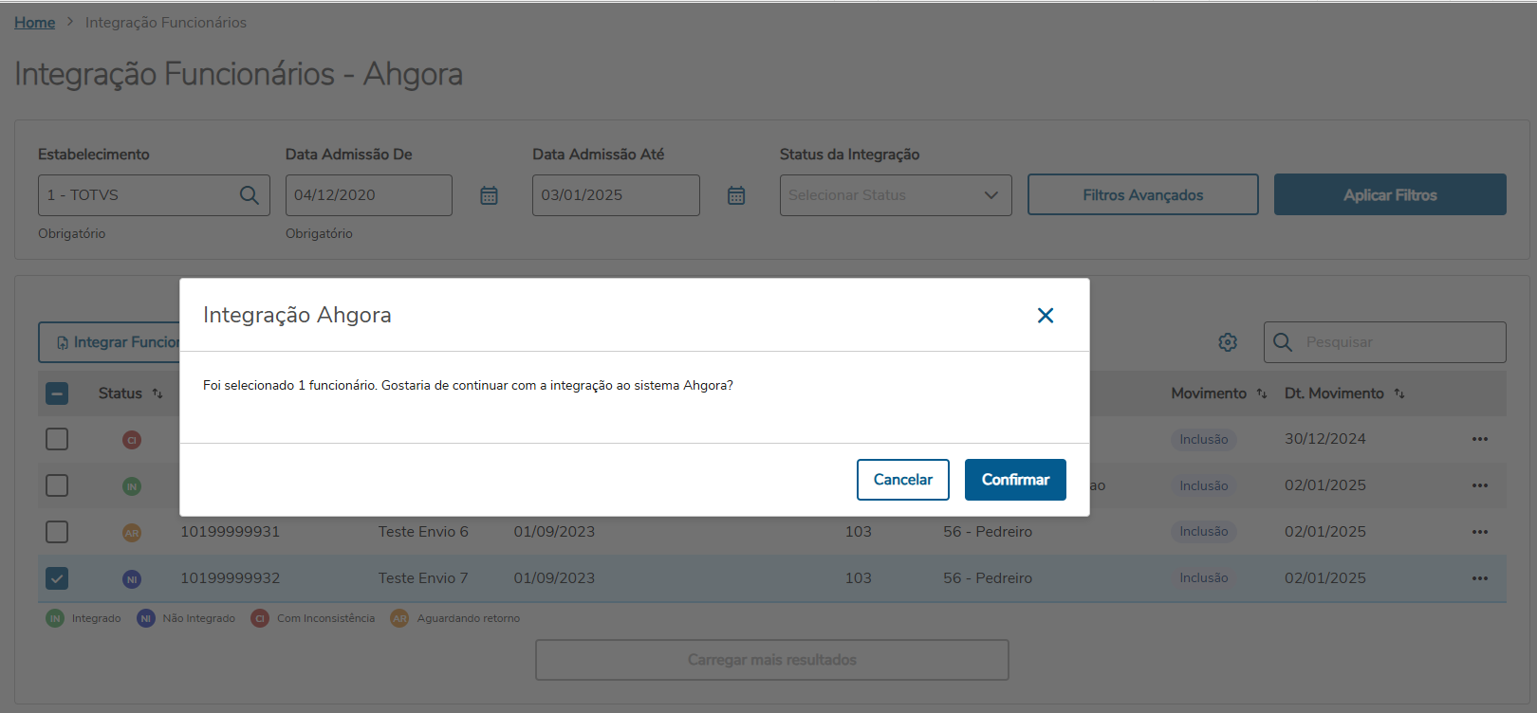
Task: Click the search icon in Estabelecimento field
Action: pyautogui.click(x=250, y=195)
